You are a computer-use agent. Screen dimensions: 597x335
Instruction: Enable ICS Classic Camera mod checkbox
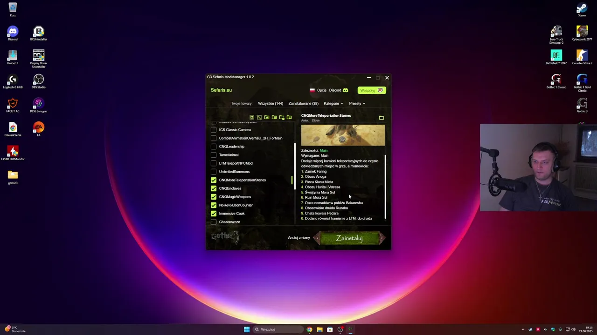pyautogui.click(x=214, y=130)
